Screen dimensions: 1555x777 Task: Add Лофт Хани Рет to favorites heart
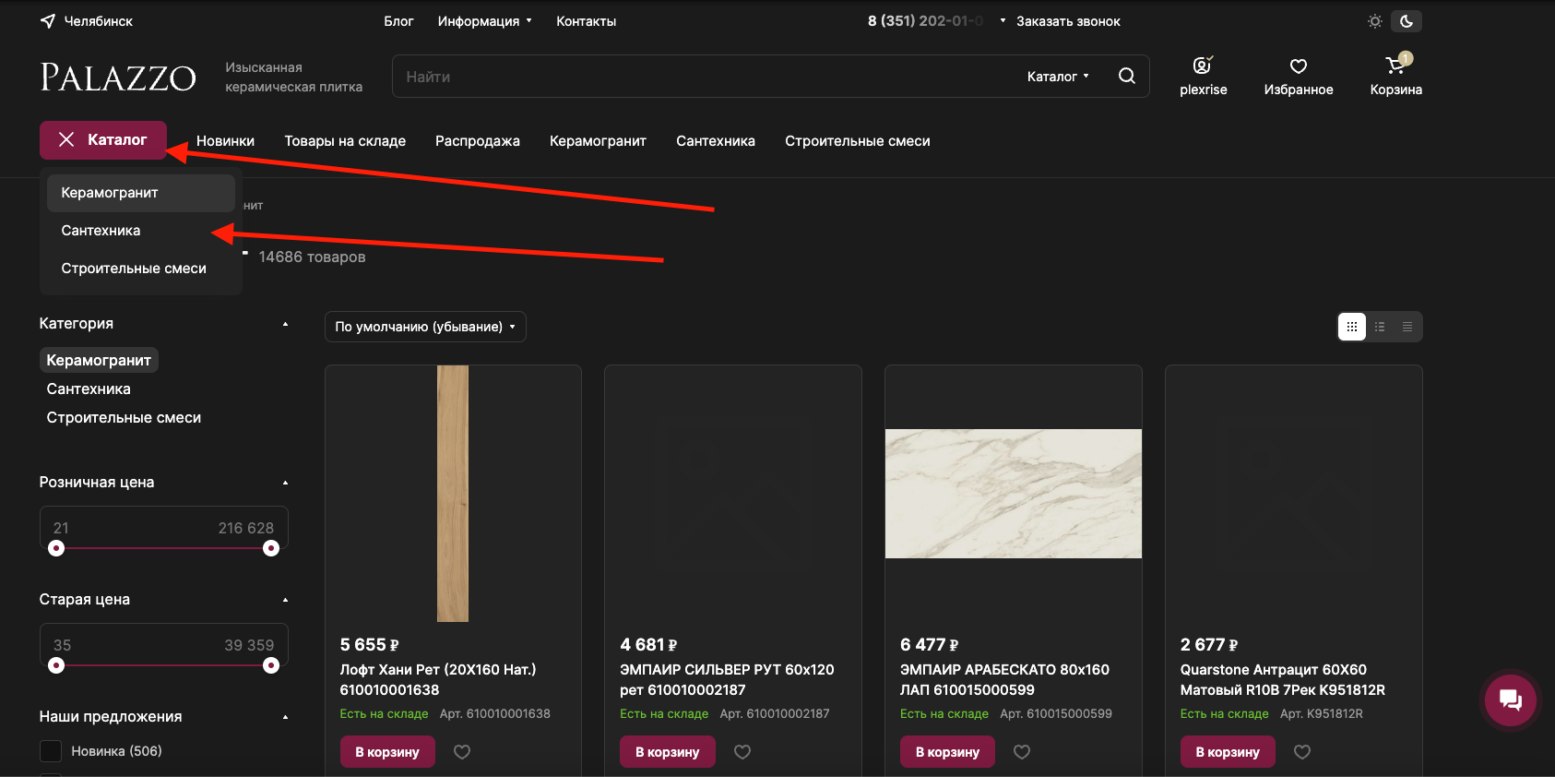[462, 752]
